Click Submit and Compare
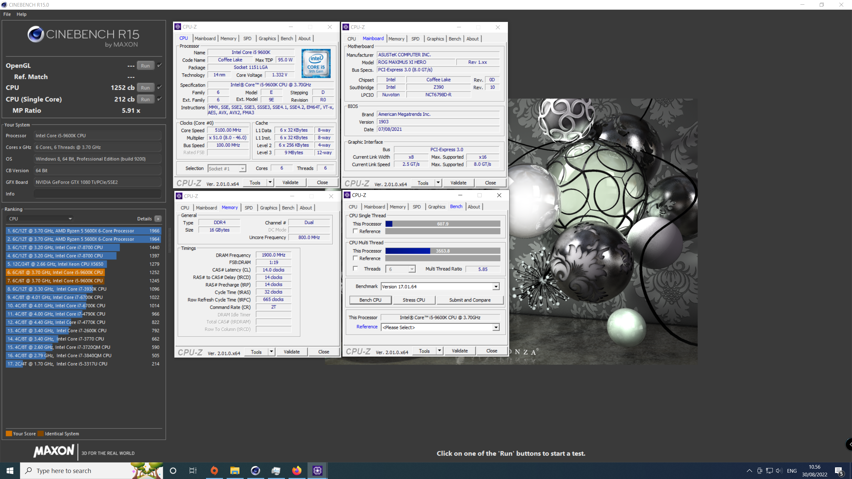This screenshot has height=479, width=852. click(470, 300)
